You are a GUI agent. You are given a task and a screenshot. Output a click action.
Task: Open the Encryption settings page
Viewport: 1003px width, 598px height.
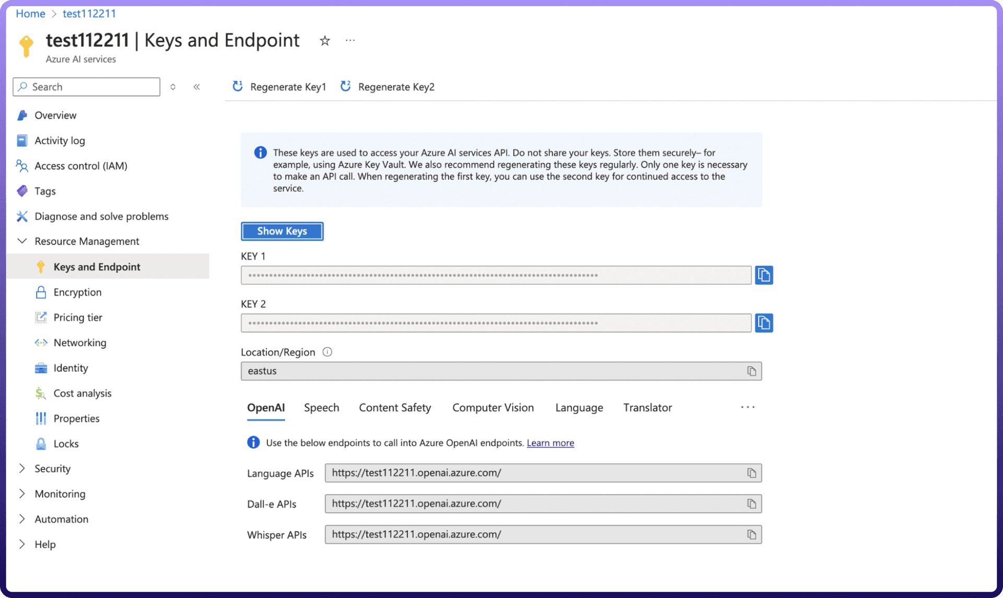[x=77, y=292]
